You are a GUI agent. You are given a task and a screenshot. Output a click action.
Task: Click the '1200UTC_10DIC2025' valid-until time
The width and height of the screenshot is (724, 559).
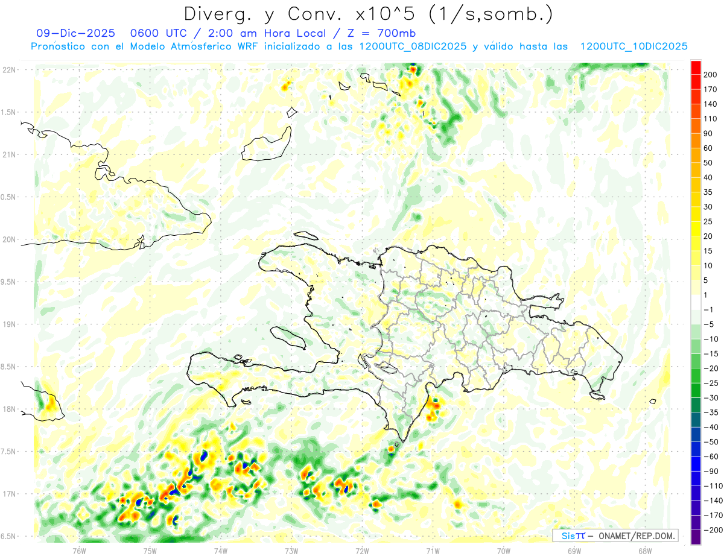tap(634, 46)
